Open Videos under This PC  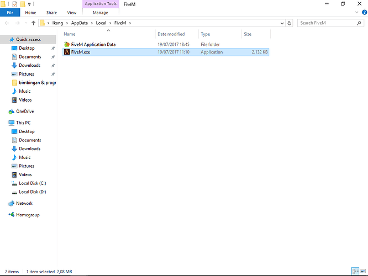[x=25, y=174]
